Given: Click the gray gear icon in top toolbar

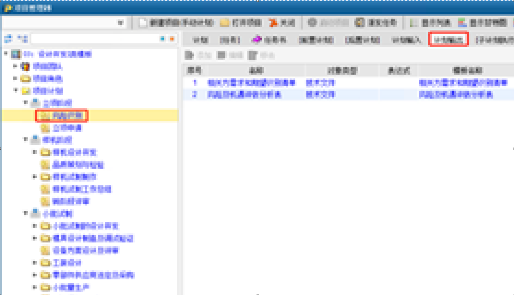Looking at the screenshot, I should tap(312, 22).
